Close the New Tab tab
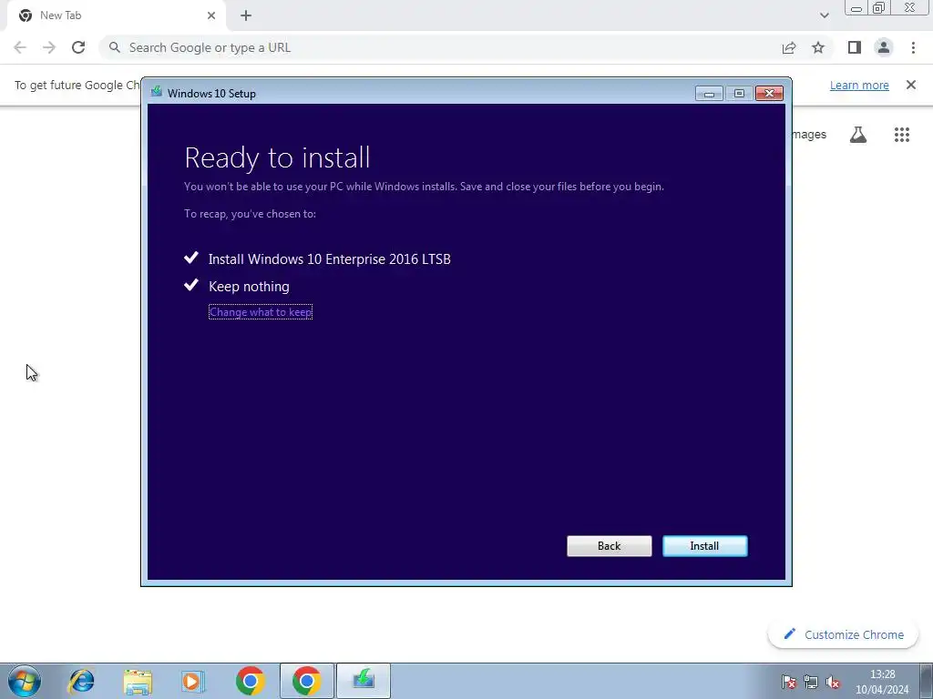933x699 pixels. pos(211,15)
